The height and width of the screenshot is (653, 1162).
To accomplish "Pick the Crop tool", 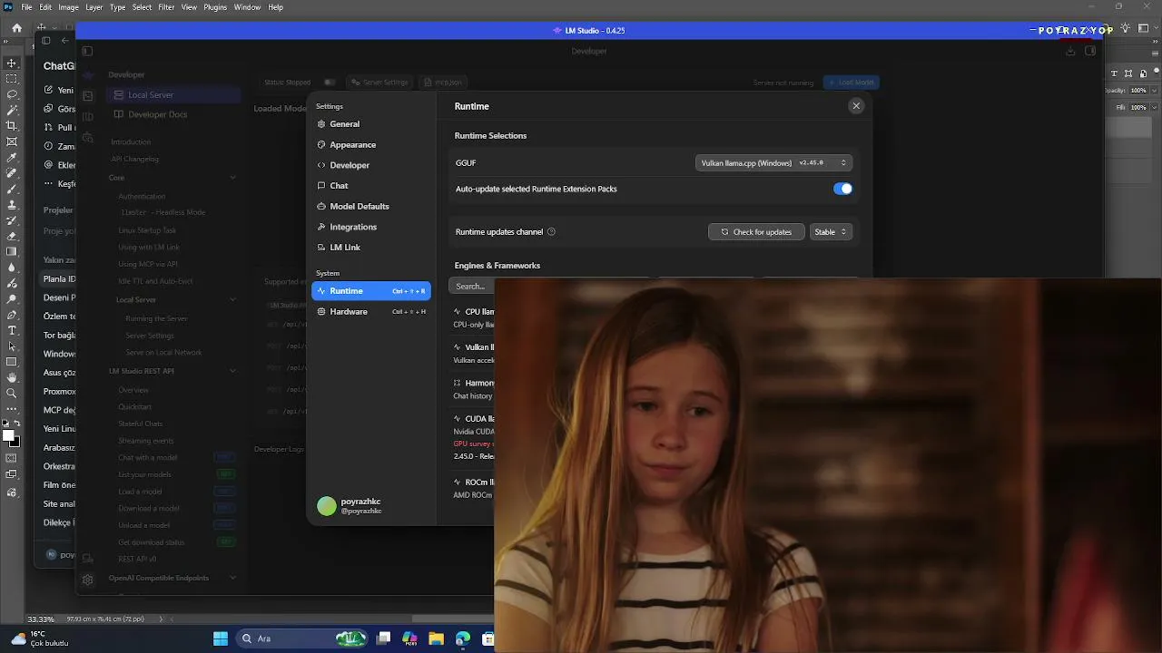I will tap(12, 125).
